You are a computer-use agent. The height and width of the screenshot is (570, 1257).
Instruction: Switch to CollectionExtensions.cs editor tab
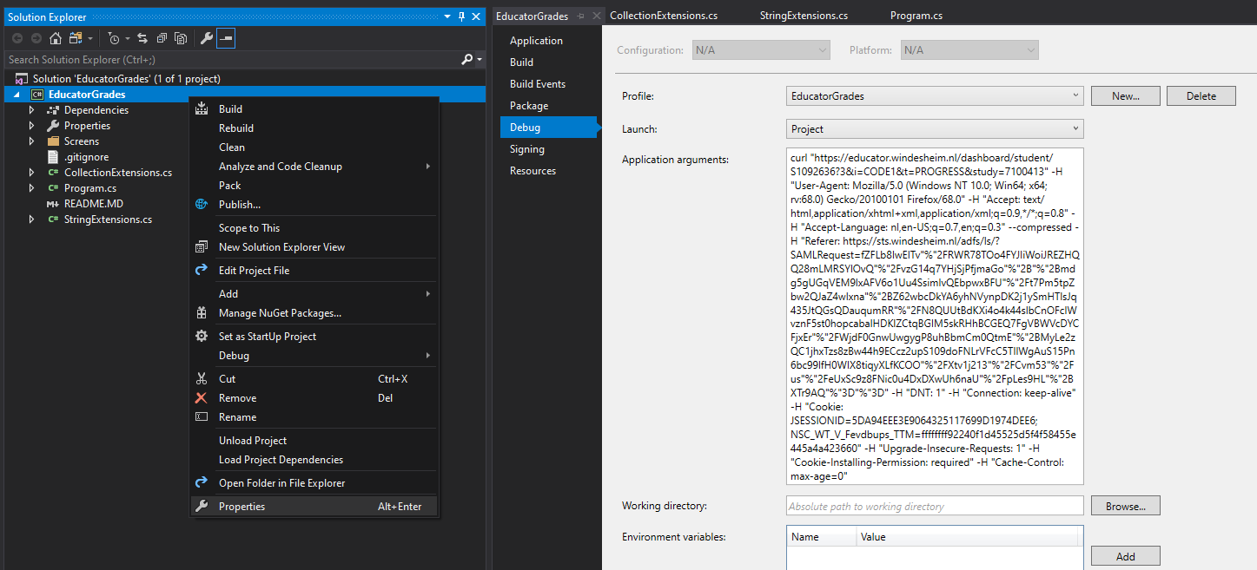click(x=664, y=16)
